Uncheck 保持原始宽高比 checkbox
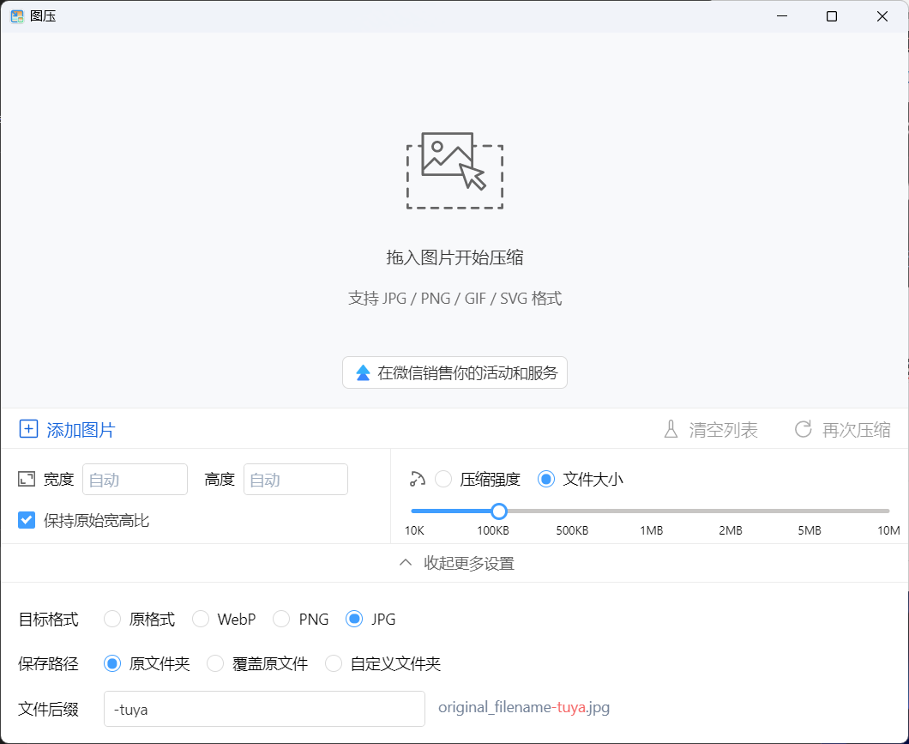This screenshot has height=744, width=909. (27, 519)
